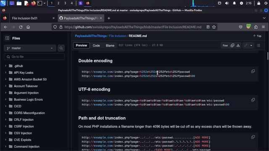Click the Go to file search field

tap(34, 57)
